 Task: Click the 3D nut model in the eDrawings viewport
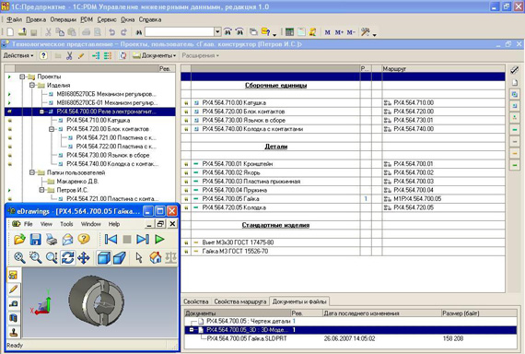click(97, 301)
